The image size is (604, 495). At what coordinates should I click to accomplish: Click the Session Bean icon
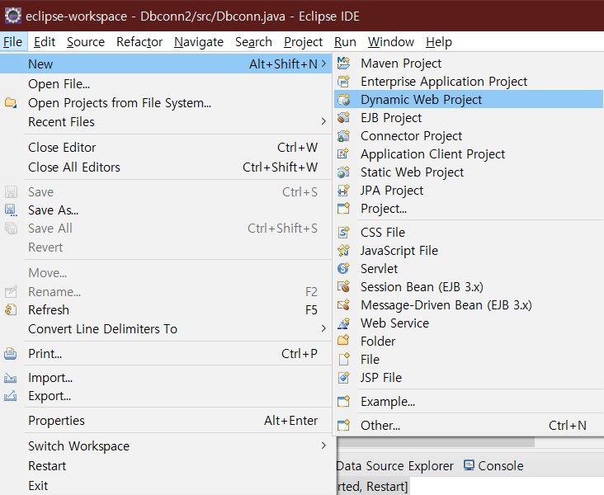[x=343, y=286]
